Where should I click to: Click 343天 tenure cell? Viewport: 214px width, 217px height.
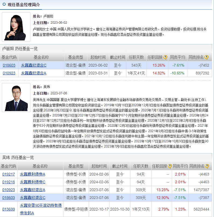click(x=136, y=65)
